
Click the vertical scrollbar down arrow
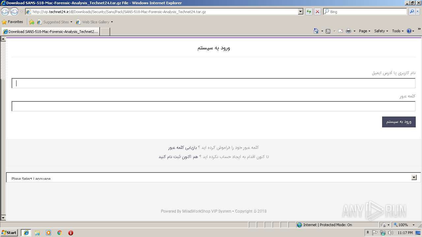pos(3,218)
